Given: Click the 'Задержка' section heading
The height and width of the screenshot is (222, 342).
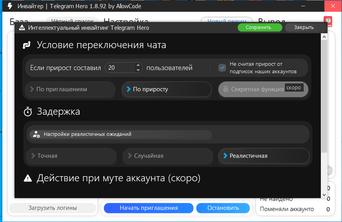Looking at the screenshot, I should tap(58, 112).
